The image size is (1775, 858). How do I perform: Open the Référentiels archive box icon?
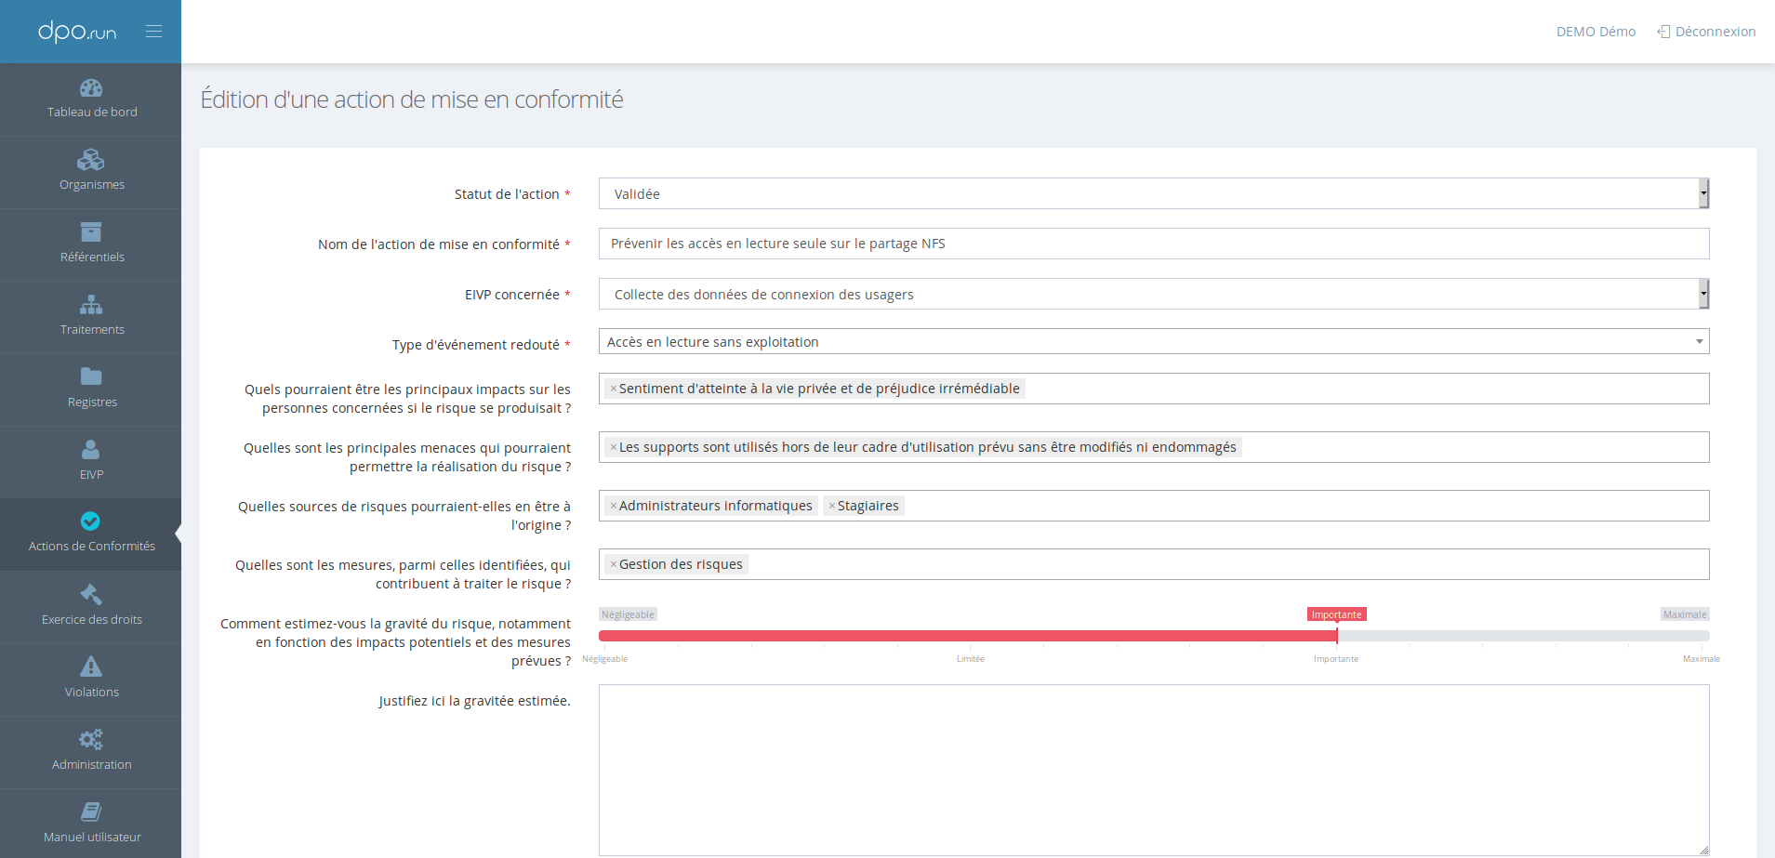pos(91,232)
